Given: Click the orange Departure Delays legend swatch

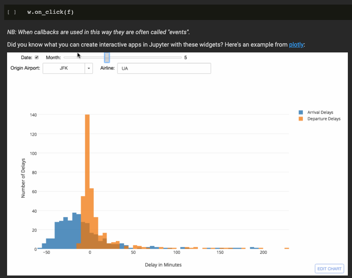Looking at the screenshot, I should (301, 119).
